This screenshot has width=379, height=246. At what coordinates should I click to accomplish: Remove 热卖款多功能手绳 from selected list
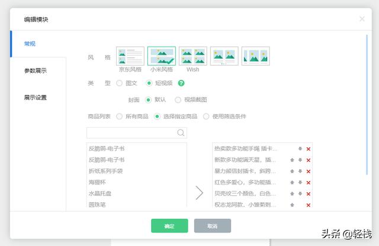tap(308, 149)
